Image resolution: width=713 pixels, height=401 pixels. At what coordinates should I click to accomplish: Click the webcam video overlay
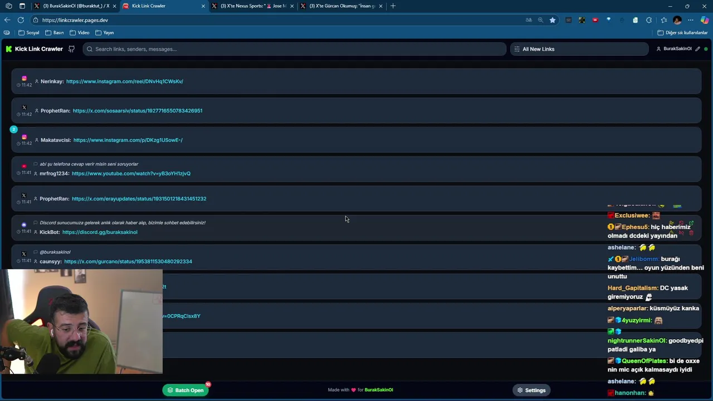[x=81, y=321]
